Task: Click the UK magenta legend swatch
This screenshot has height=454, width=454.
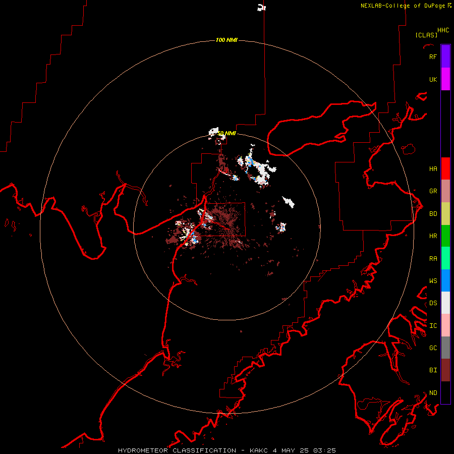Action: [445, 79]
